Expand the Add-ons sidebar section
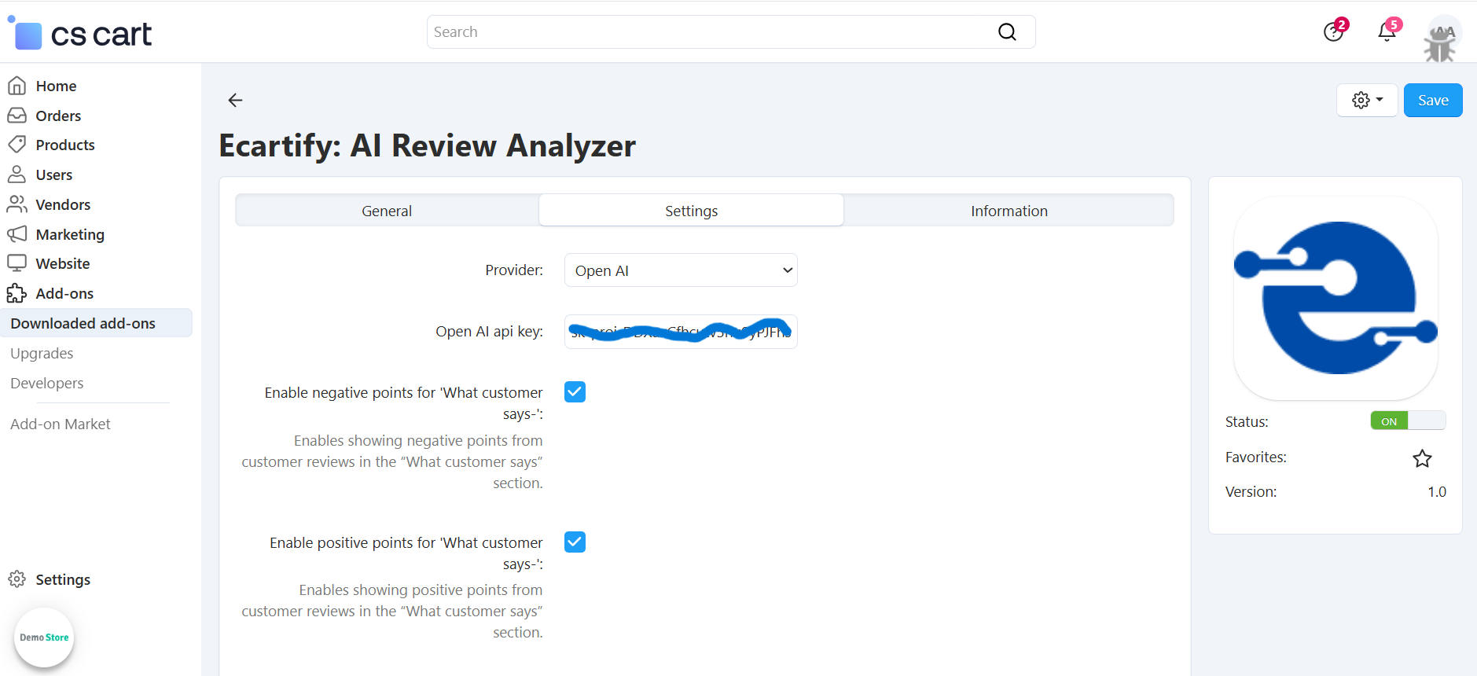1477x676 pixels. click(64, 294)
